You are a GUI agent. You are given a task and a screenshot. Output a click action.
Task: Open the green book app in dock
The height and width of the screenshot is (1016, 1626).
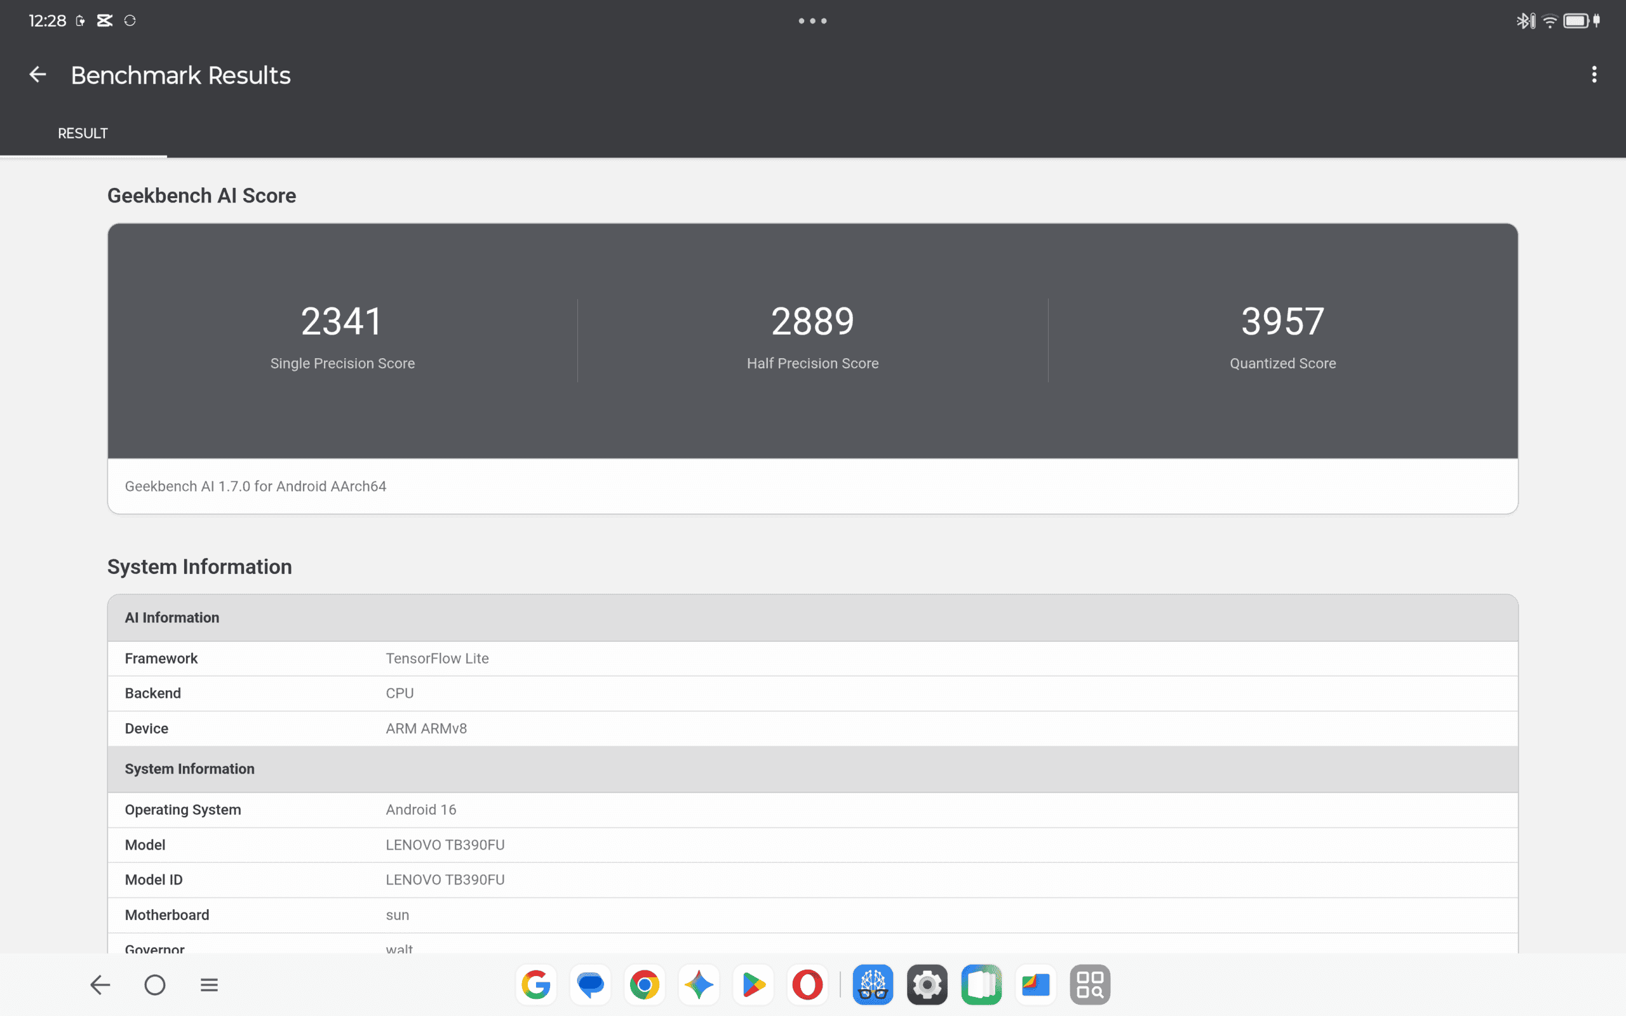click(981, 984)
